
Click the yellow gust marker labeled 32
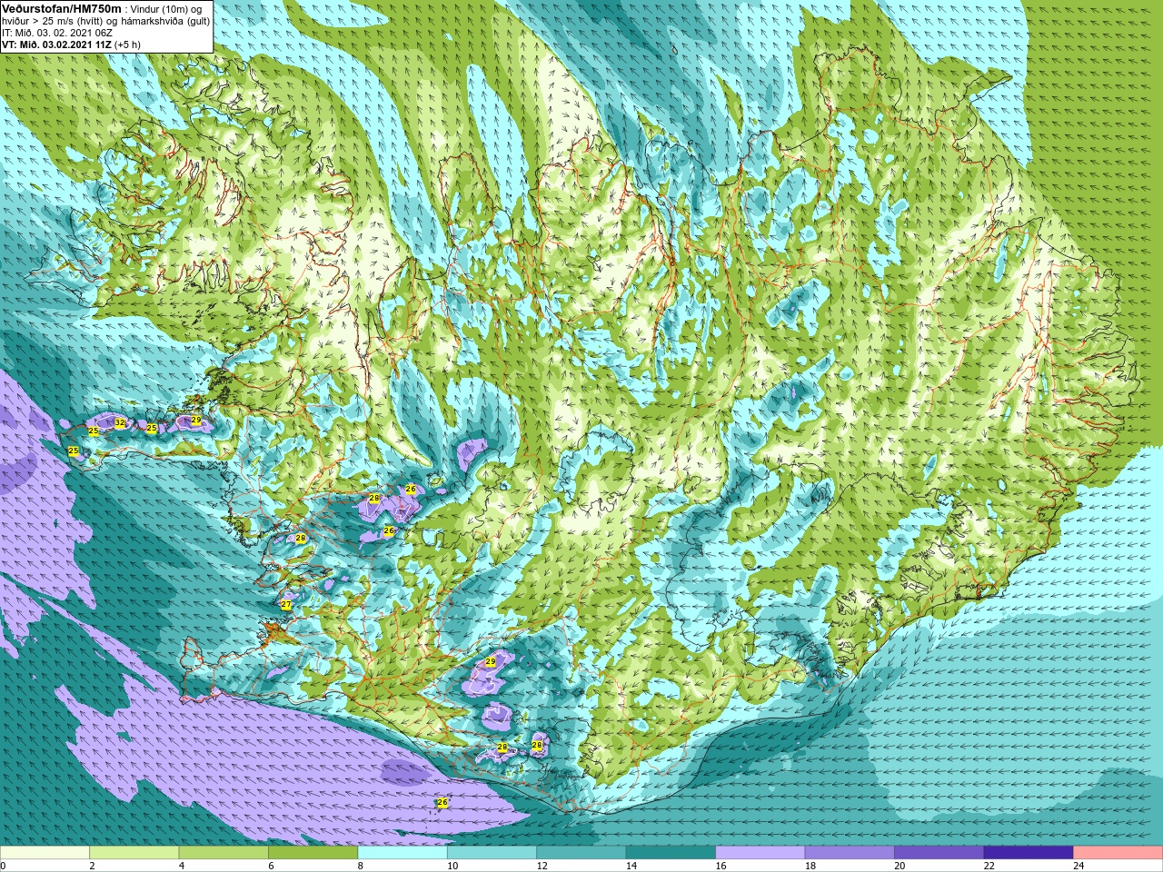(119, 423)
